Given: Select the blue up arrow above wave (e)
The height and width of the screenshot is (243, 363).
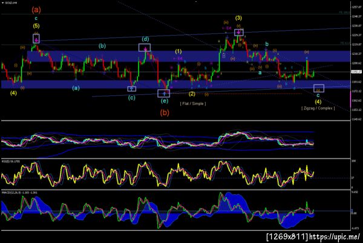Looking at the screenshot, I should click(164, 93).
